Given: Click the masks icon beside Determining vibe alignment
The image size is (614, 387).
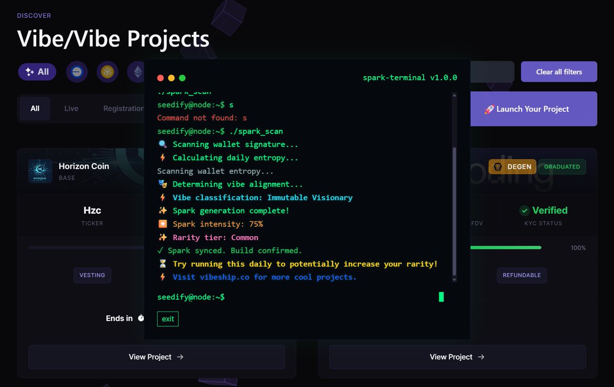Looking at the screenshot, I should [162, 184].
